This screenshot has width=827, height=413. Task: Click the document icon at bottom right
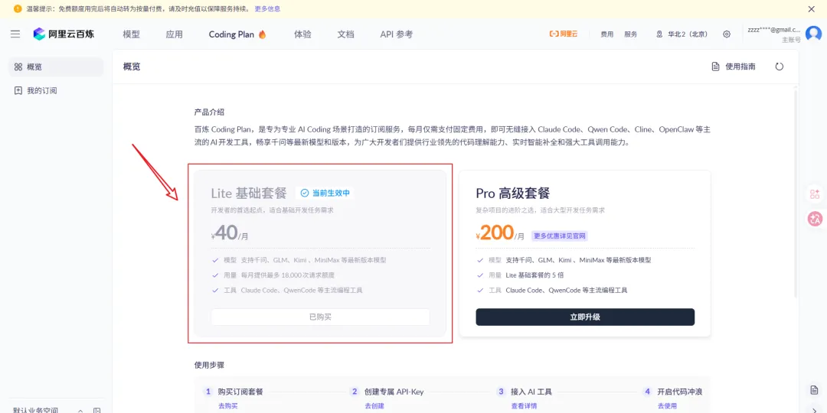(x=814, y=390)
